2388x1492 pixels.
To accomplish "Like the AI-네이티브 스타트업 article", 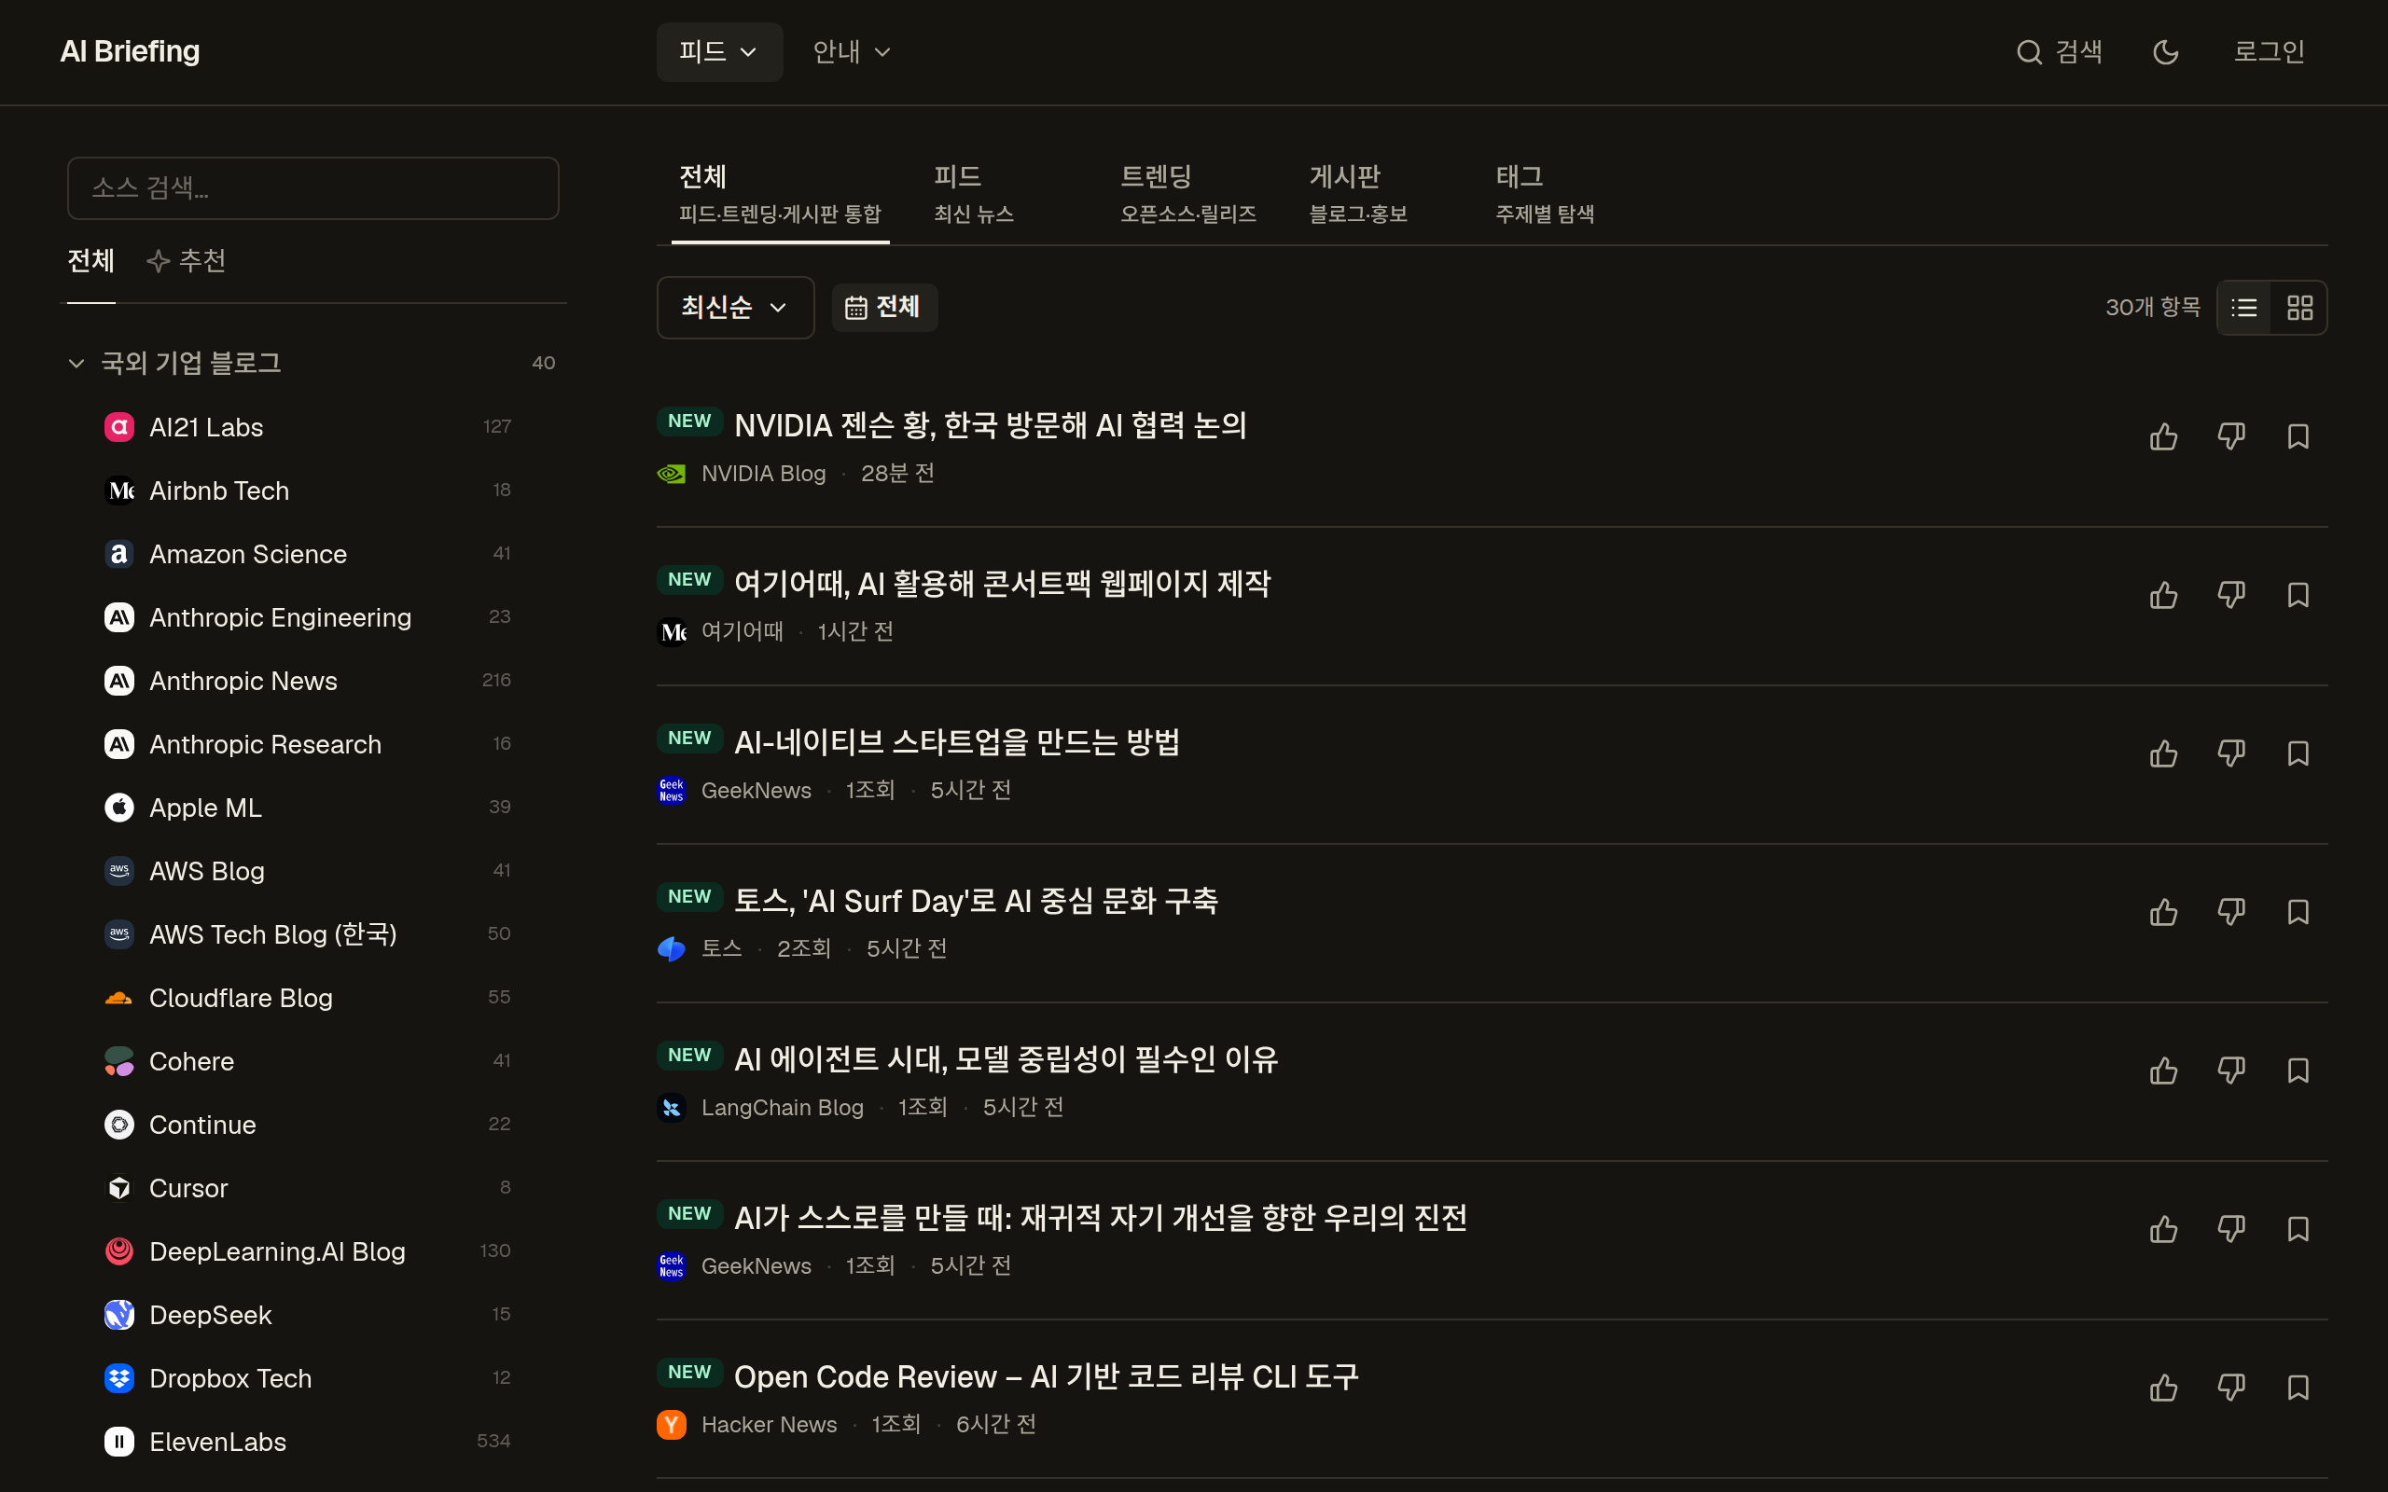I will (x=2163, y=753).
